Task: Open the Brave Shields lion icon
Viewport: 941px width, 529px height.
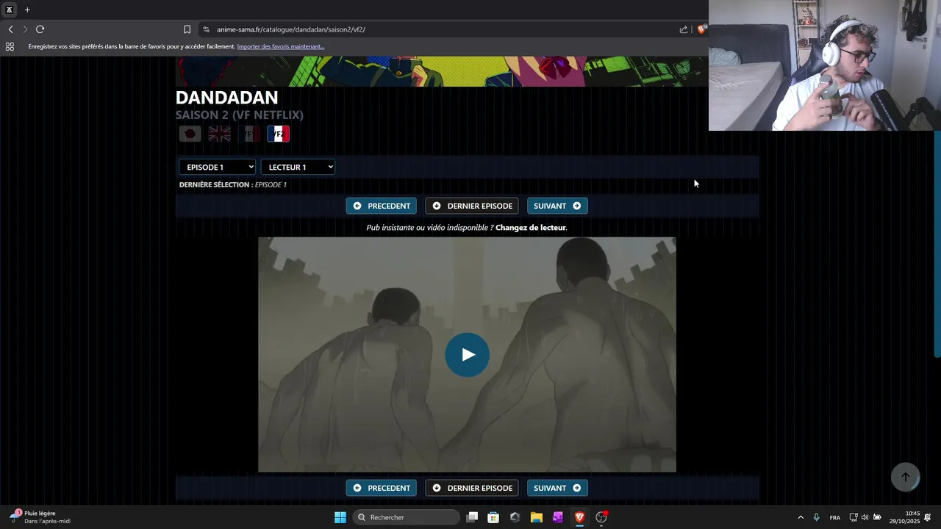Action: (701, 29)
